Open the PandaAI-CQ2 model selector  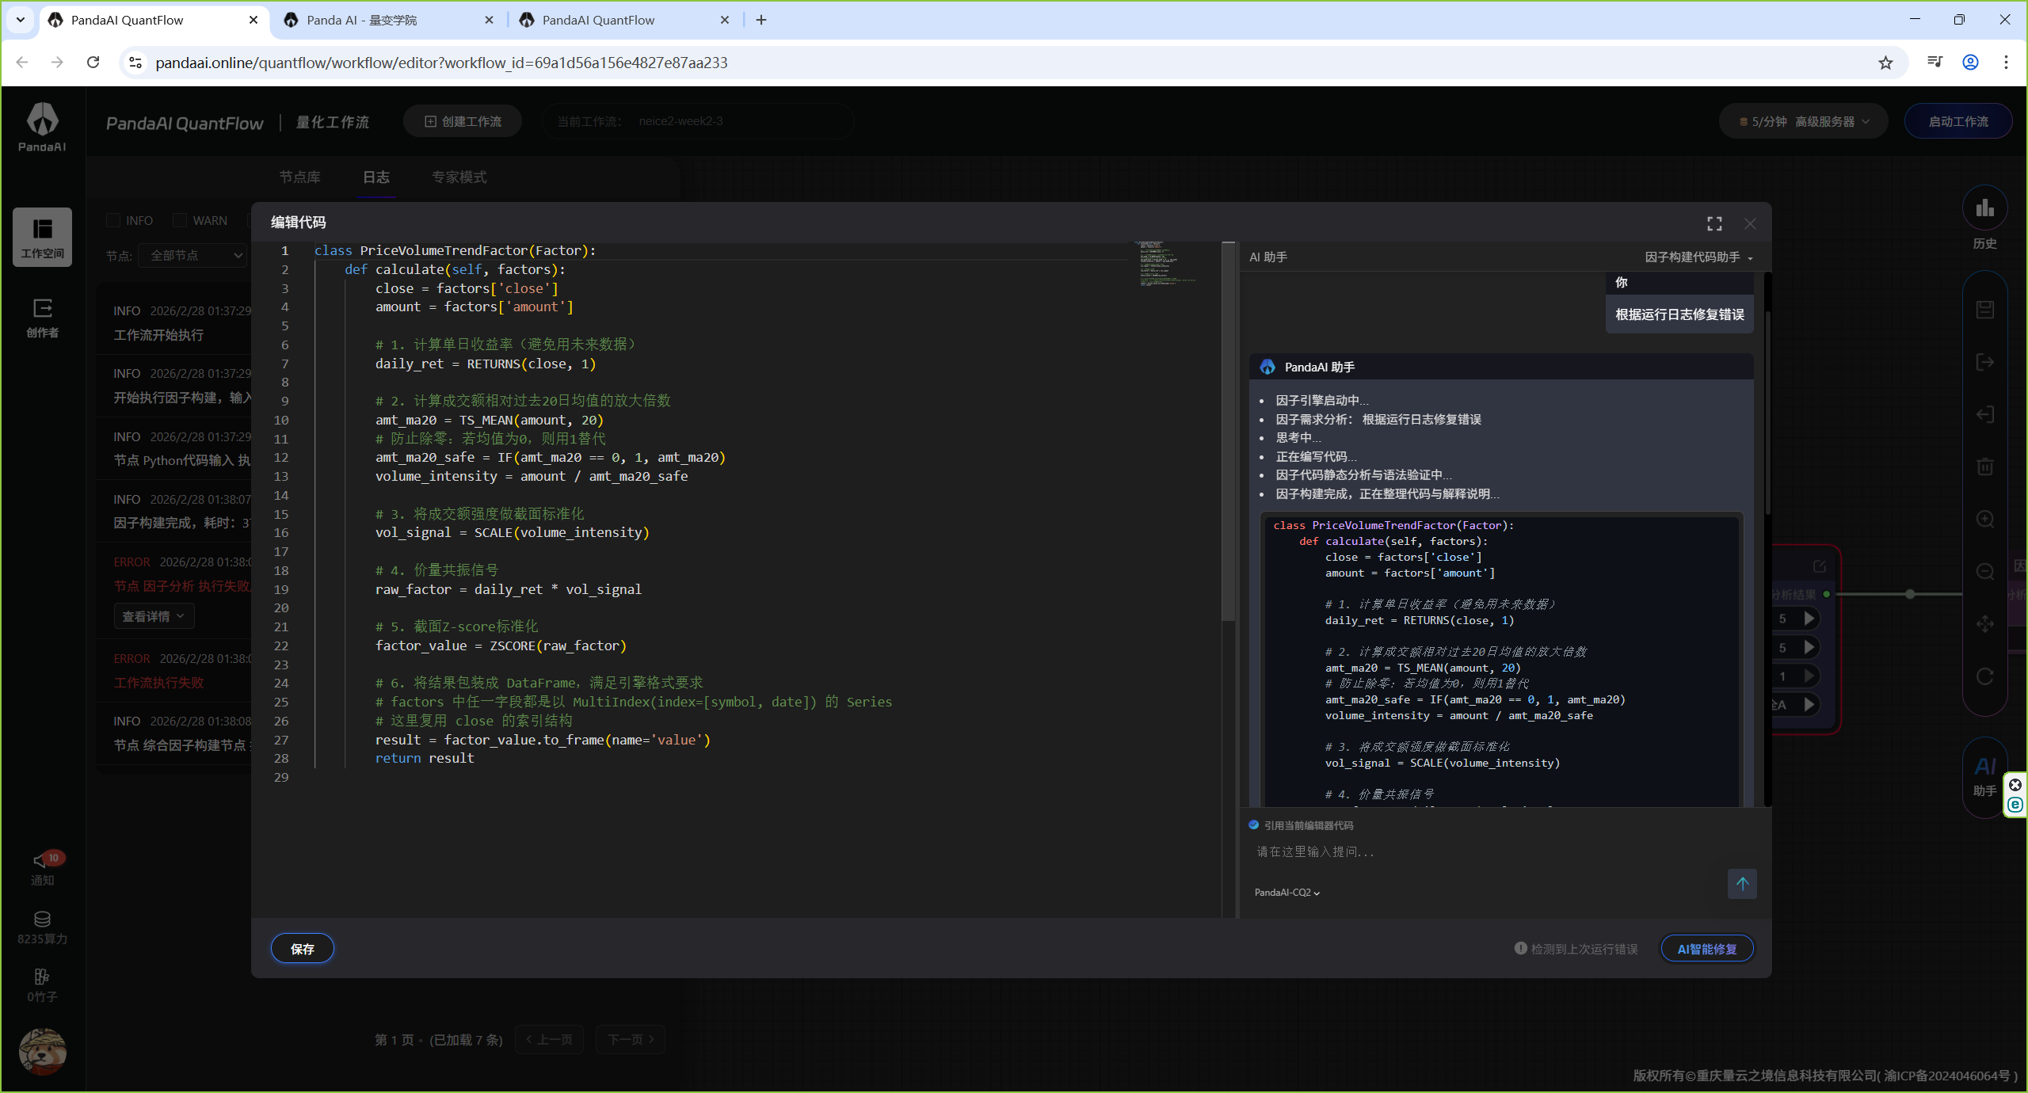(1287, 893)
